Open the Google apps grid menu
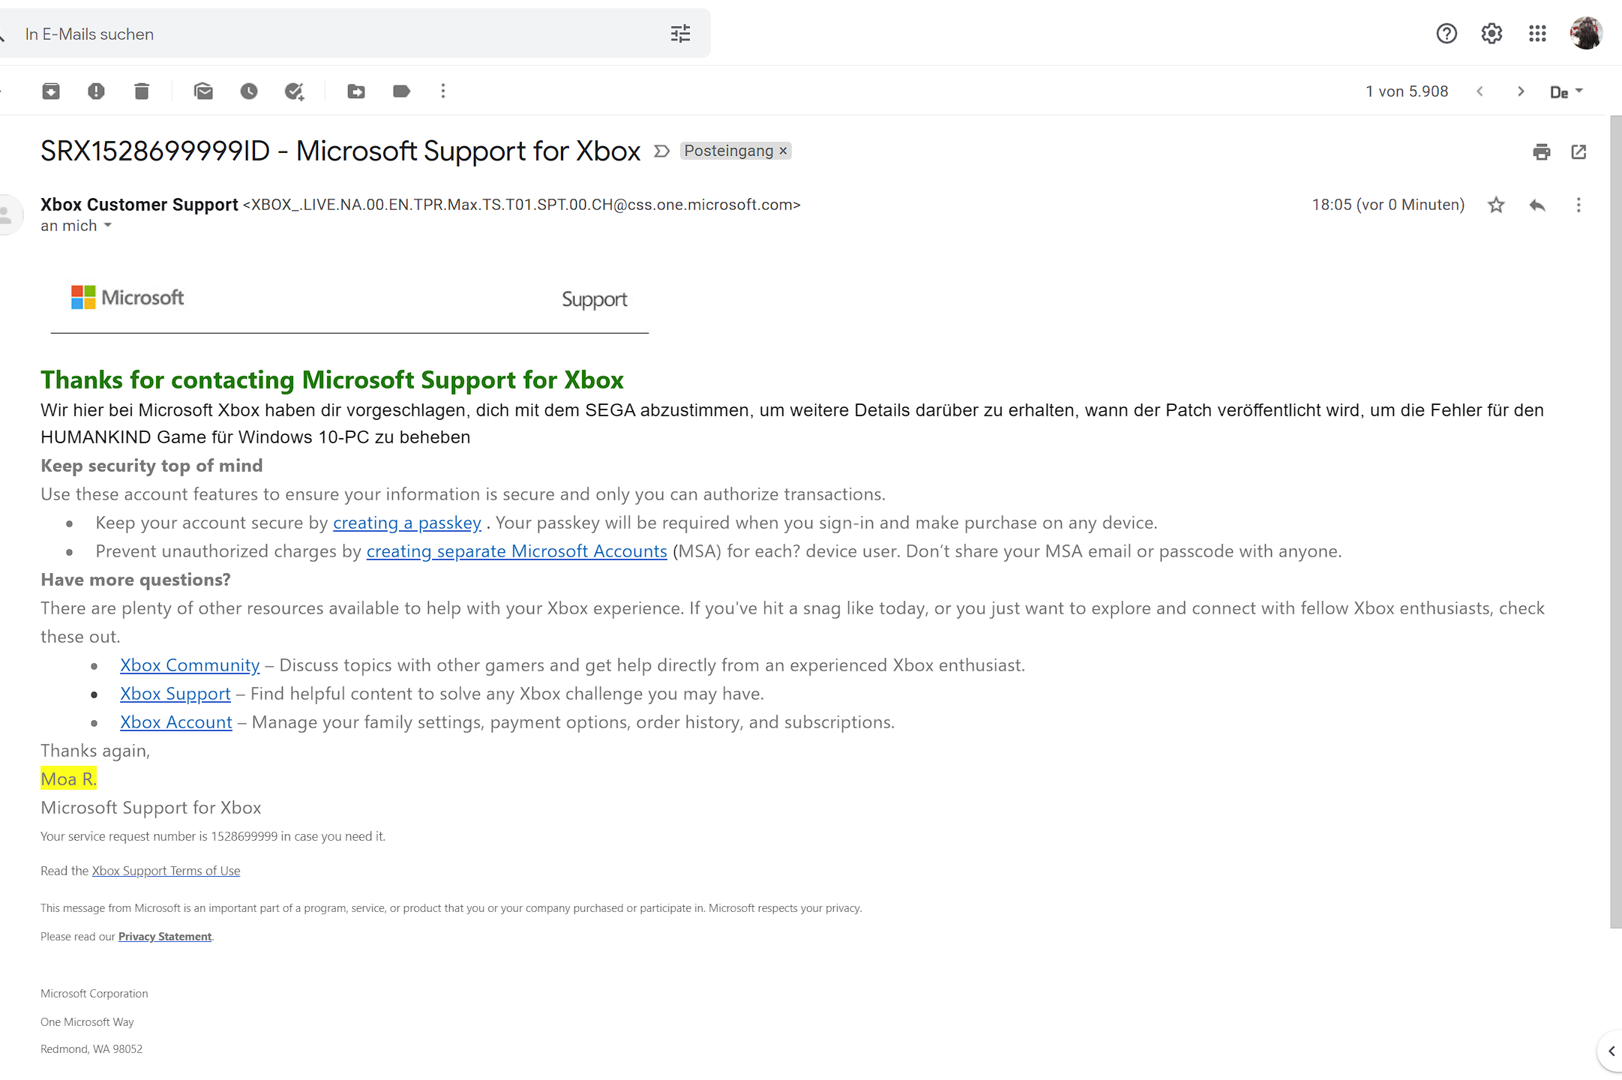 (1537, 33)
